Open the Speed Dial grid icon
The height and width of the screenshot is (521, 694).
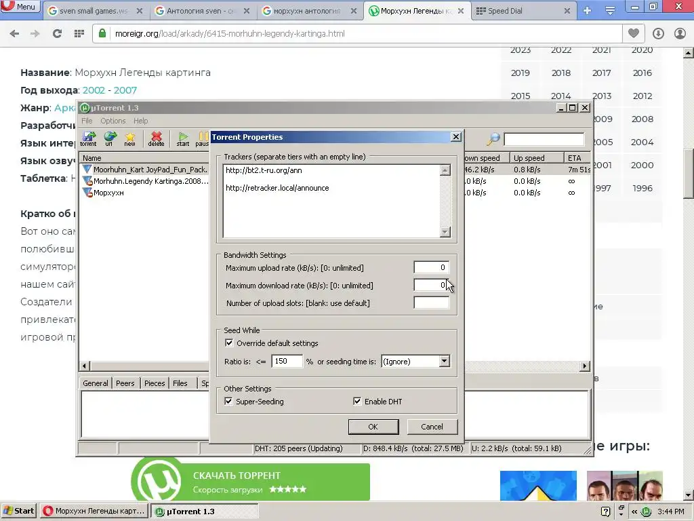point(79,34)
